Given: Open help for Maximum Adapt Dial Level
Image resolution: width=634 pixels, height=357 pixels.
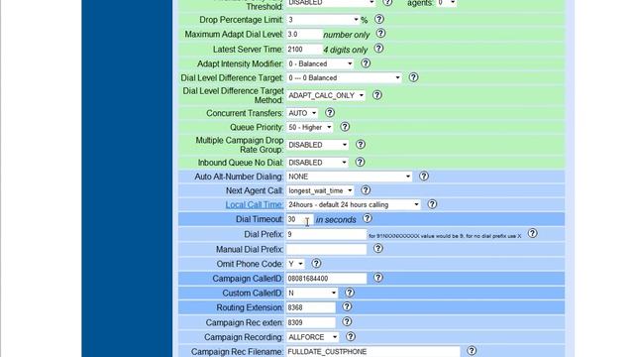Looking at the screenshot, I should click(380, 34).
